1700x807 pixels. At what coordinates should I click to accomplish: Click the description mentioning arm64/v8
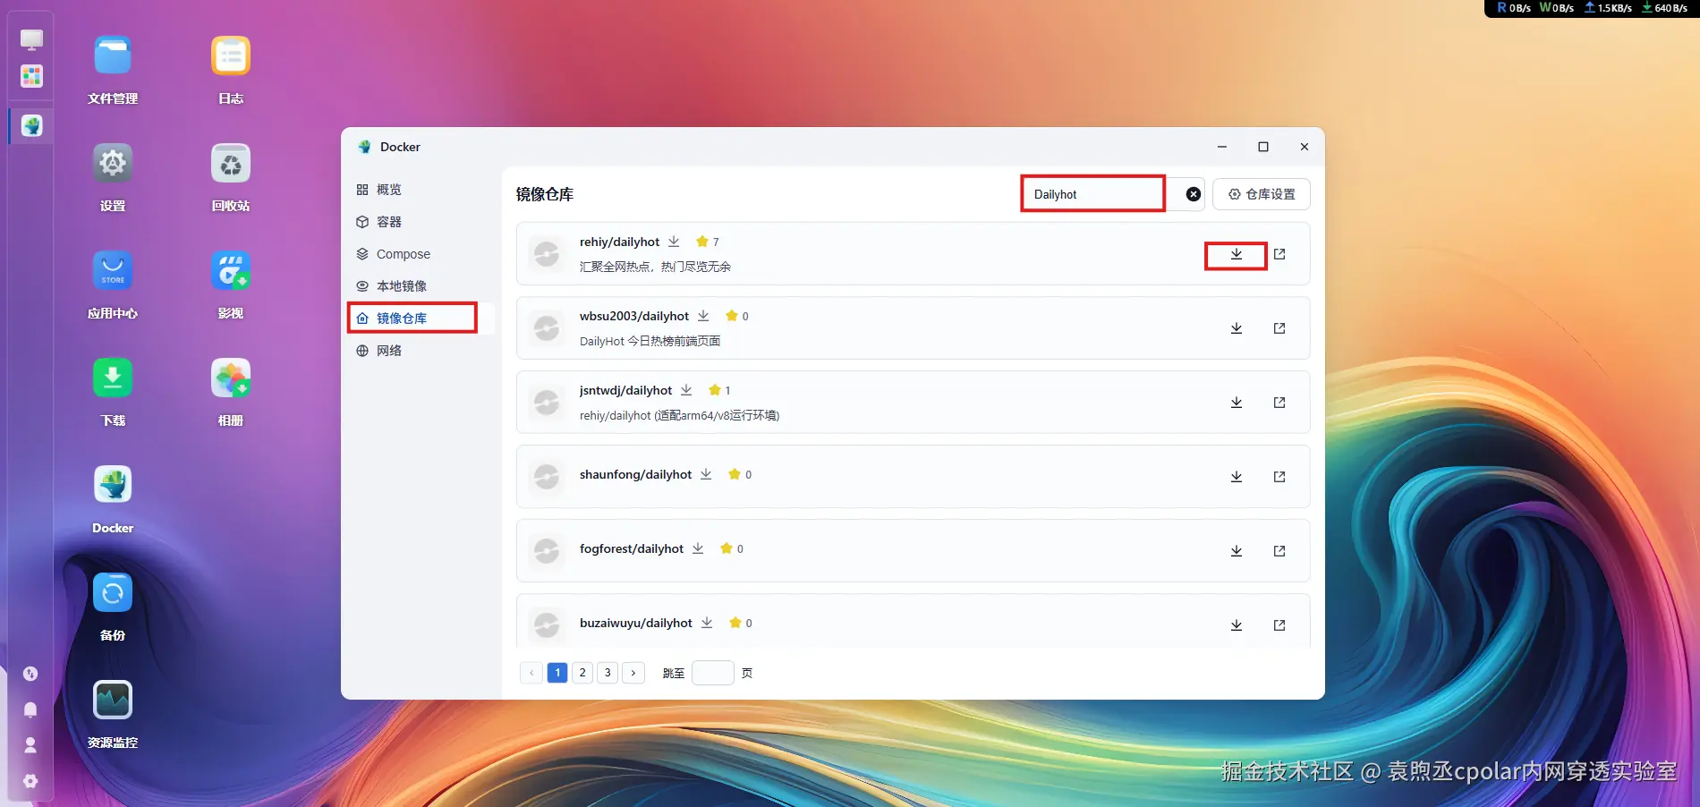679,415
